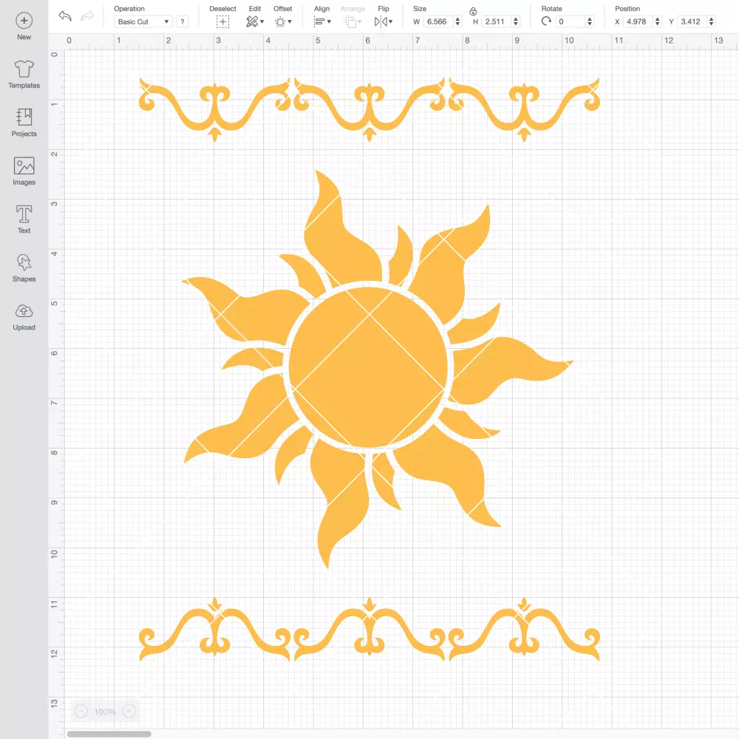Select the bottom ornamental border

(x=369, y=629)
